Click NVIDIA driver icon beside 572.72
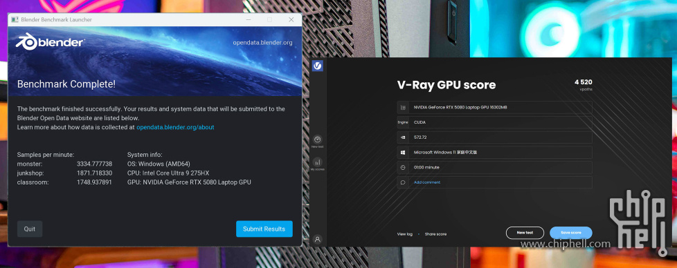 pyautogui.click(x=403, y=137)
